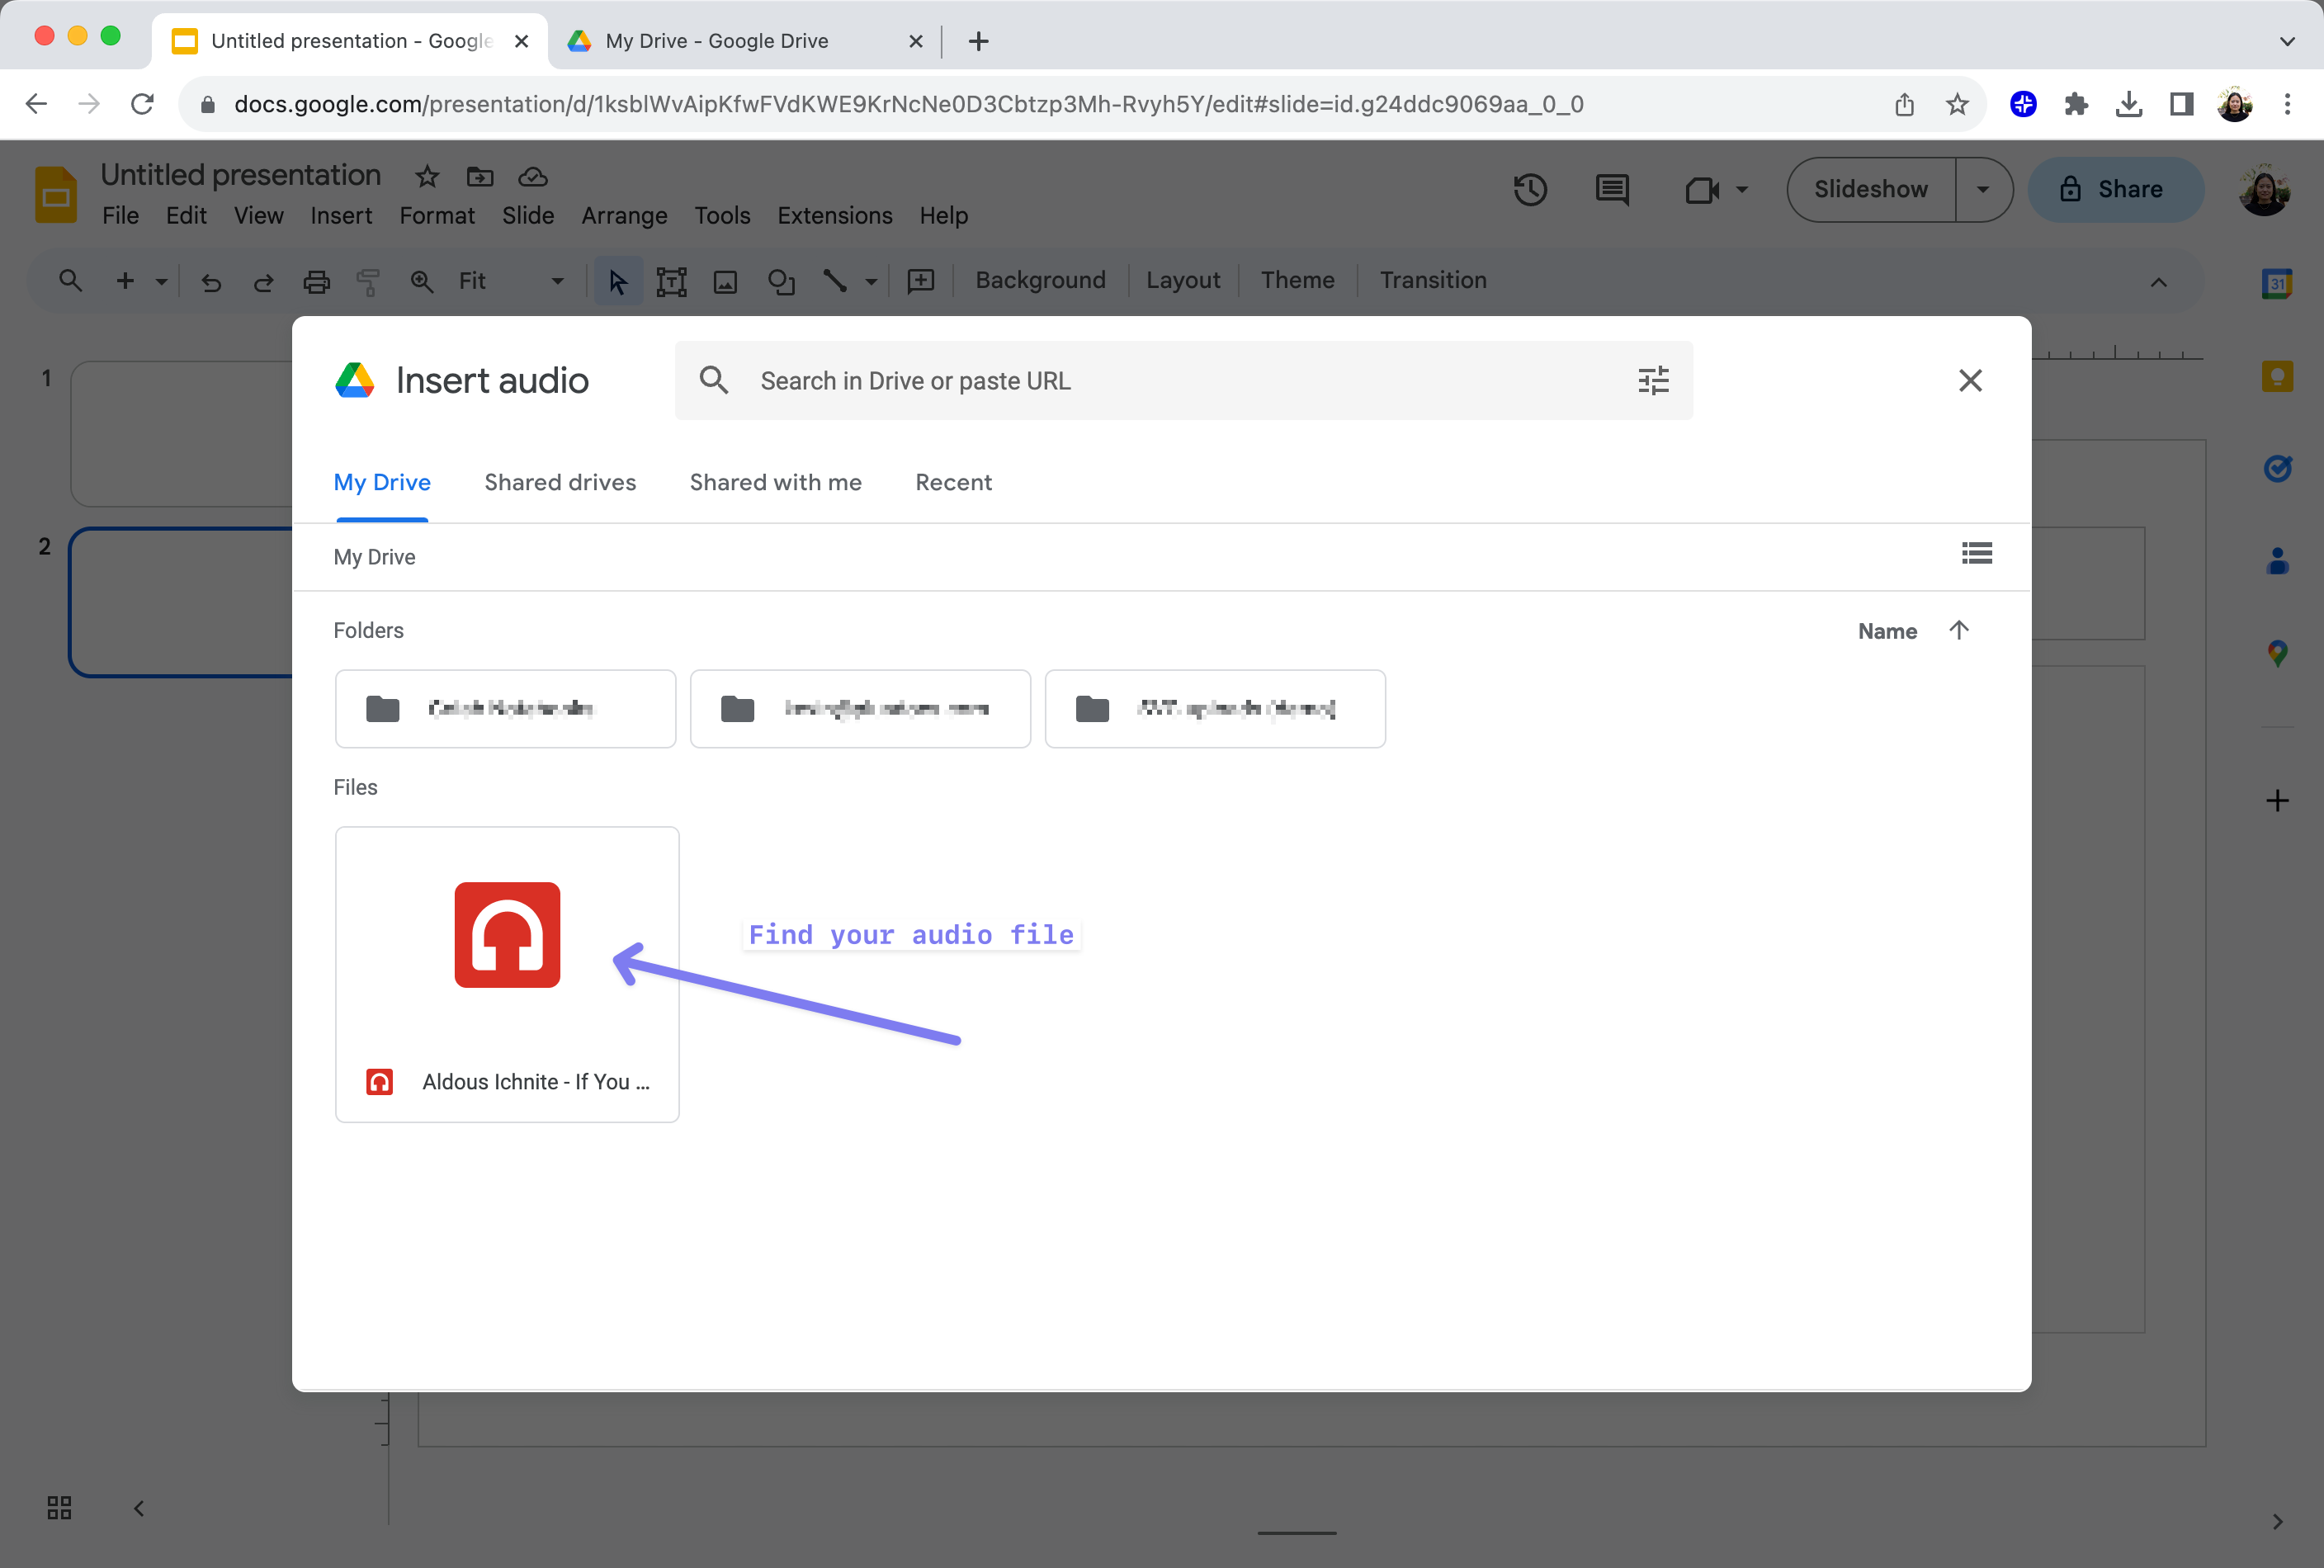The width and height of the screenshot is (2324, 1568).
Task: Select the shape tool
Action: pos(781,281)
